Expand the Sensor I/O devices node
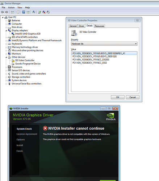The height and width of the screenshot is (181, 159). pyautogui.click(x=6, y=70)
